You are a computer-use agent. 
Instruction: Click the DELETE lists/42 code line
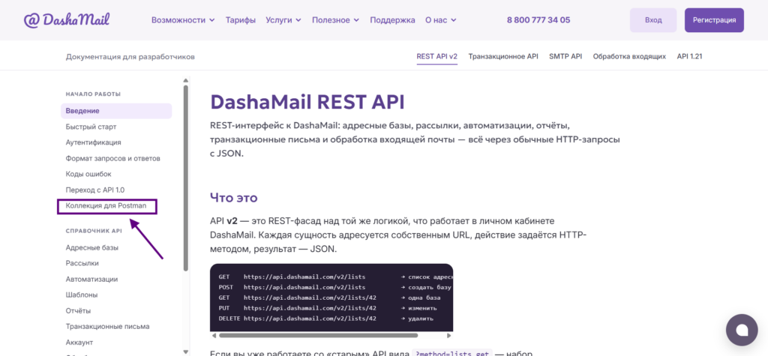[x=326, y=319]
